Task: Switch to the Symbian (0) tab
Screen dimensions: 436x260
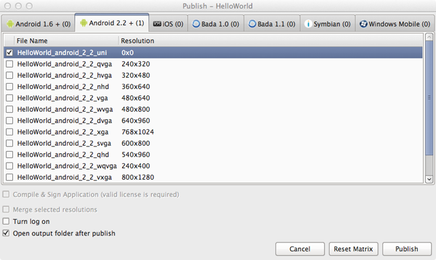Action: coord(328,24)
